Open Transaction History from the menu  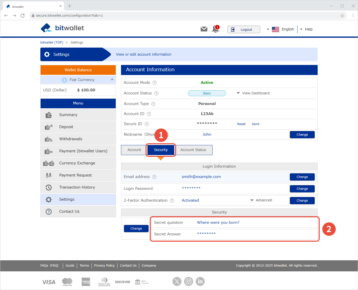77,187
